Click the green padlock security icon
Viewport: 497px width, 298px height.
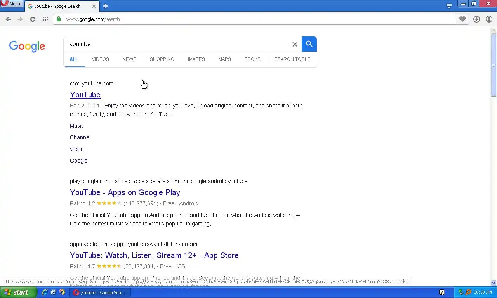pos(59,19)
